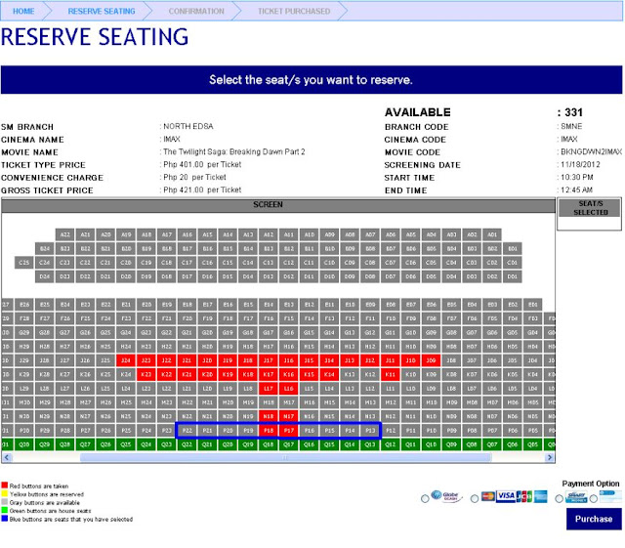This screenshot has width=625, height=548.
Task: Click the screening date '11/18/2012'
Action: tap(580, 165)
